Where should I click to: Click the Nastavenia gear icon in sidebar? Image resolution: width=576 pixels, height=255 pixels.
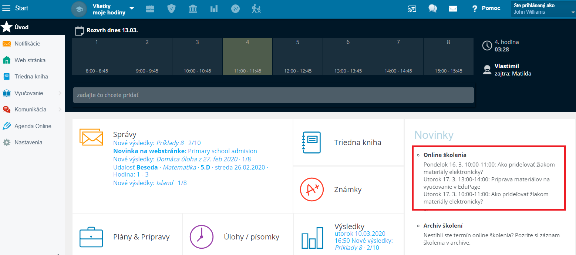[x=7, y=142]
